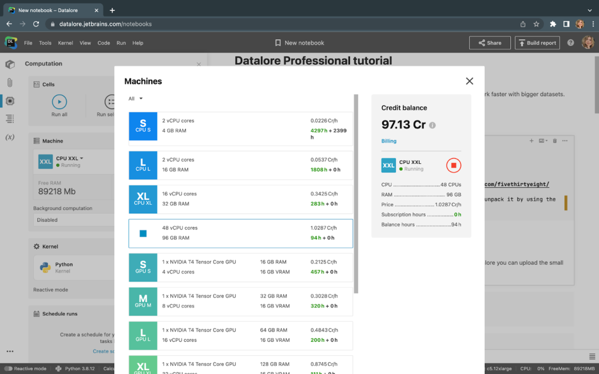This screenshot has height=374, width=599.
Task: Select the GPU M machine card
Action: coord(241,301)
